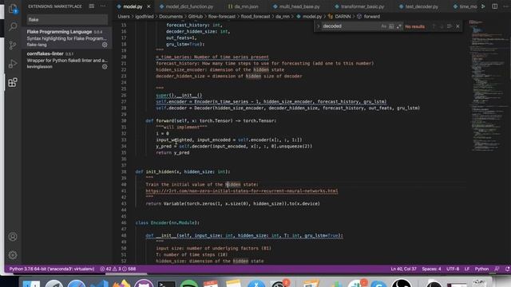
Task: Change encoding via UTF-8 status item
Action: click(x=453, y=269)
